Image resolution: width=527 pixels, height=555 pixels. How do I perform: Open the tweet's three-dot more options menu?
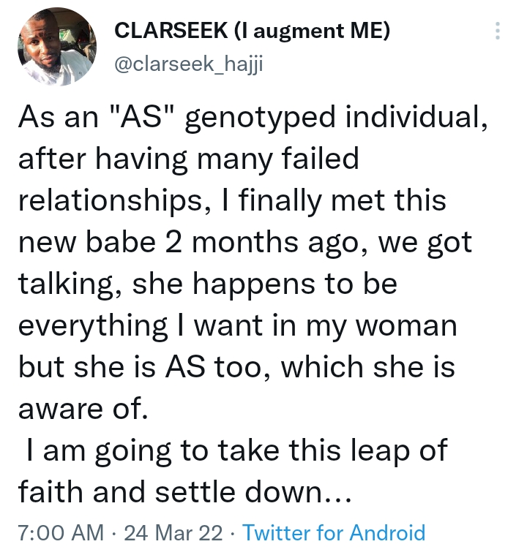coord(498,31)
